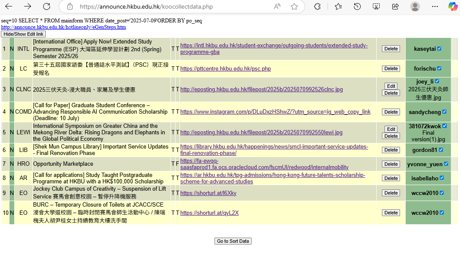460x260 pixels.
Task: Delete the EO row 10 entry
Action: pos(391,213)
